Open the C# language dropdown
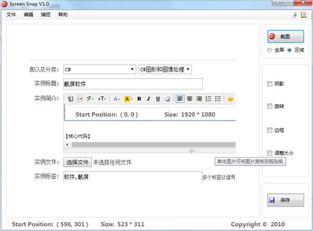Viewport: 313px width, 231px height. (100, 69)
